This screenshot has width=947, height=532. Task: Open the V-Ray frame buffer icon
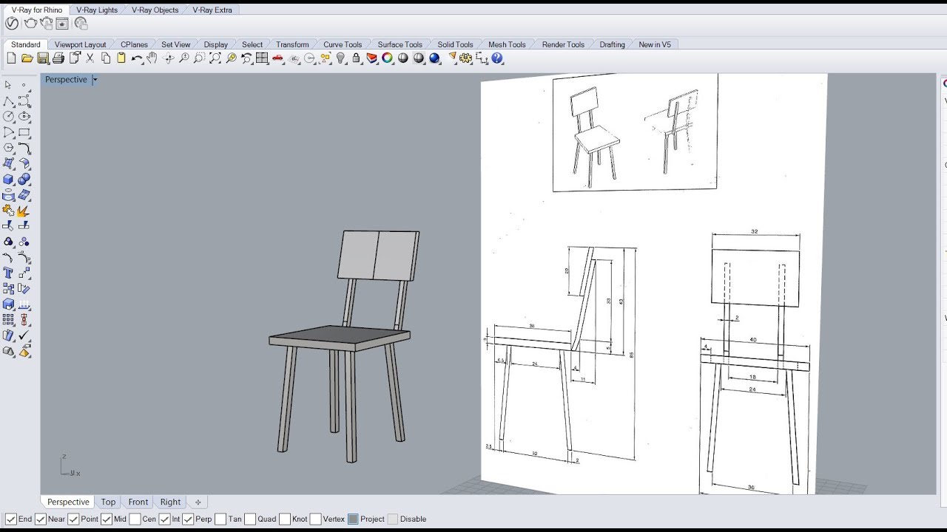[x=62, y=24]
